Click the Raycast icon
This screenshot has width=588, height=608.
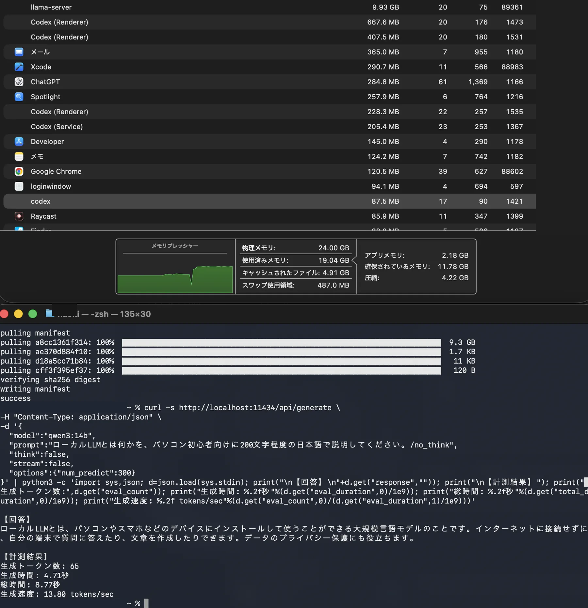[x=19, y=216]
